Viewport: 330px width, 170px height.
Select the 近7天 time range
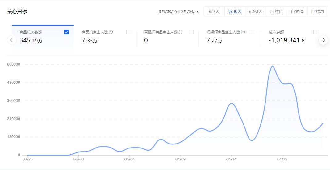[x=214, y=11]
